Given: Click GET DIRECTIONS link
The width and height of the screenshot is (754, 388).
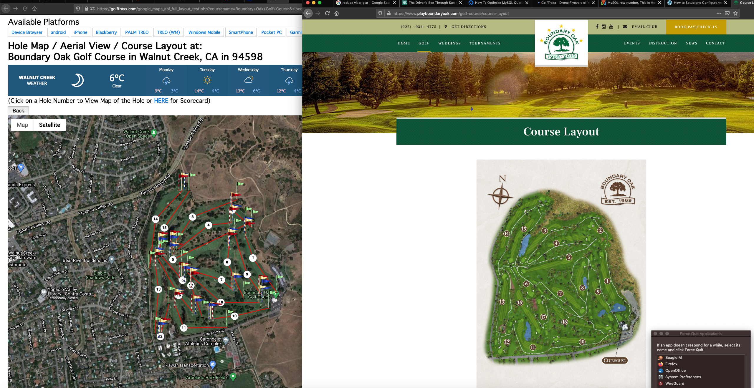Looking at the screenshot, I should [469, 27].
